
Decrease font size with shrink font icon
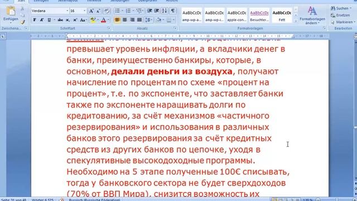[98, 11]
